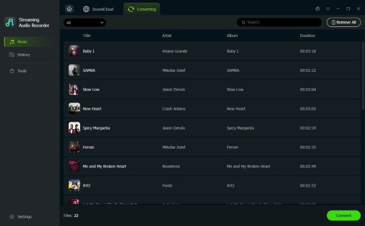
Task: Click the SoundCloud globe icon
Action: click(86, 9)
